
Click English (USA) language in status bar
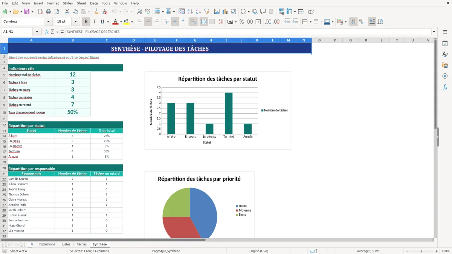[x=259, y=251]
